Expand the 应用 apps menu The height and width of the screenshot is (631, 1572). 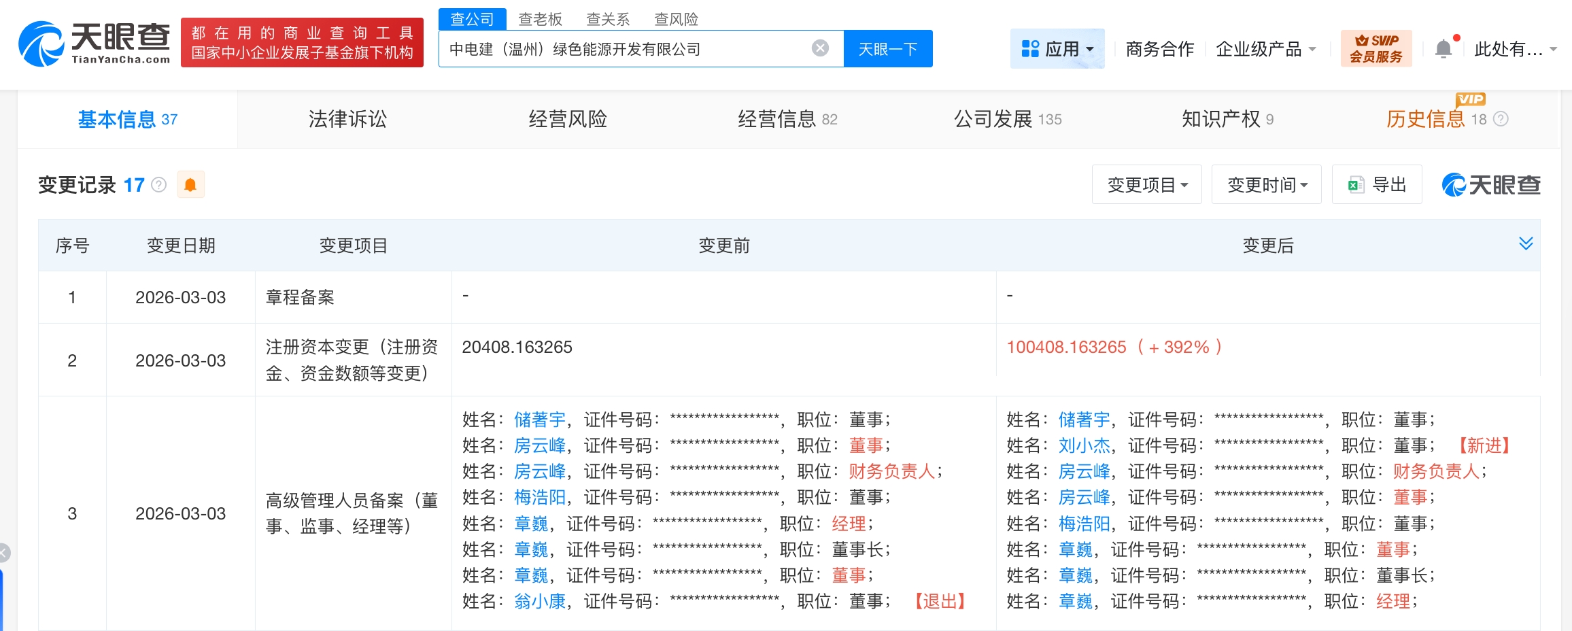coord(1057,49)
